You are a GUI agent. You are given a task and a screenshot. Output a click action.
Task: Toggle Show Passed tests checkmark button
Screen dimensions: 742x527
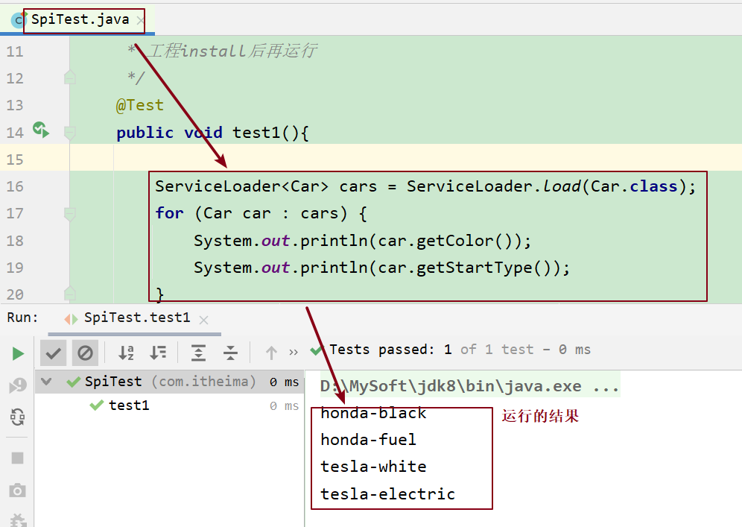coord(53,353)
